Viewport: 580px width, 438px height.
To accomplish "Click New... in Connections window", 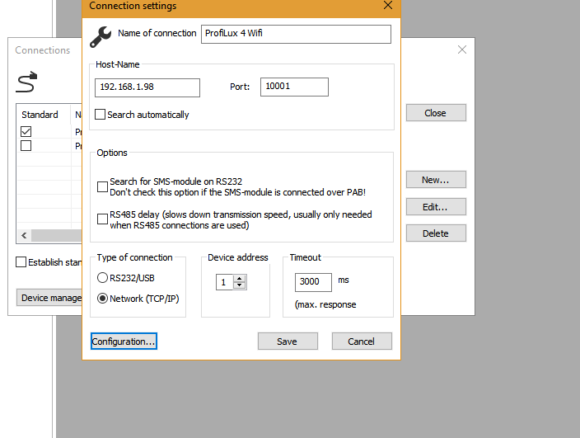I will (436, 180).
